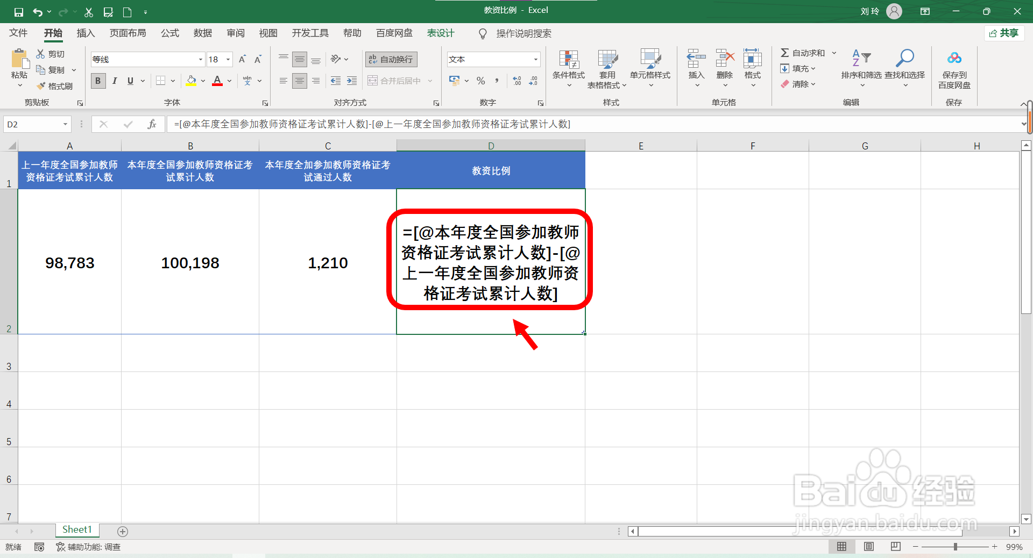This screenshot has height=558, width=1033.
Task: Switch to the 表设计 ribbon tab
Action: (x=440, y=33)
